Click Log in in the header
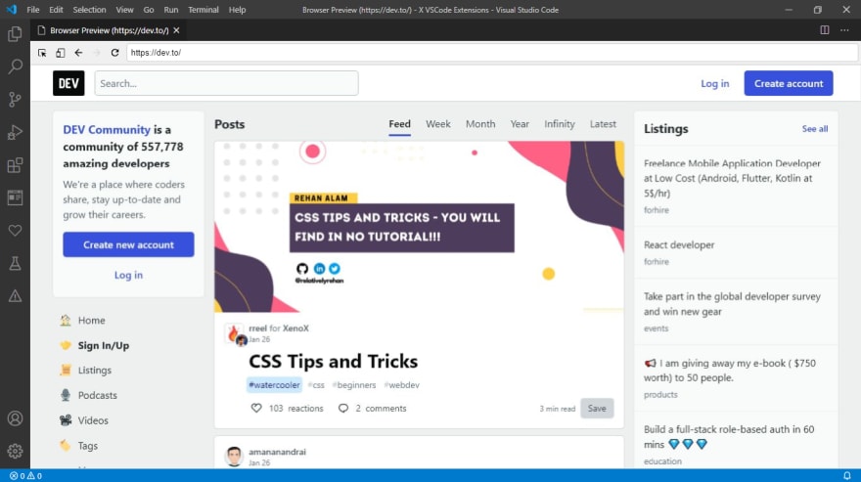This screenshot has width=861, height=482. (x=715, y=83)
